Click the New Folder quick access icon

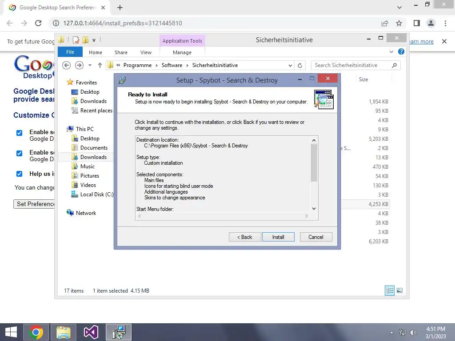pyautogui.click(x=85, y=40)
